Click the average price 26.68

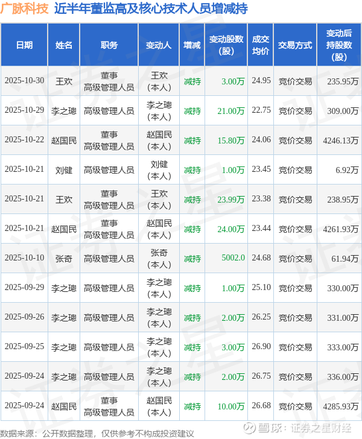261,406
